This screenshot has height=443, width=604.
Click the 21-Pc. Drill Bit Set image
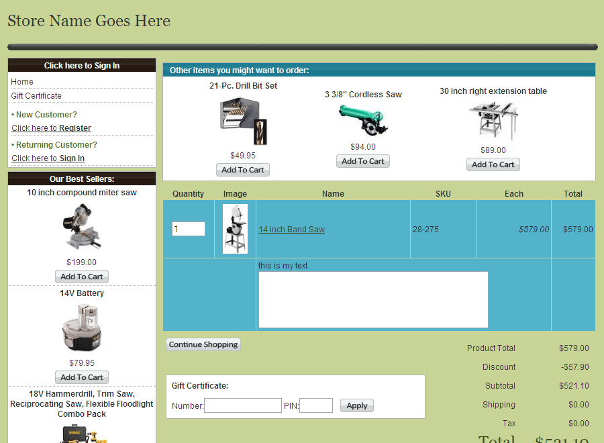tap(243, 121)
